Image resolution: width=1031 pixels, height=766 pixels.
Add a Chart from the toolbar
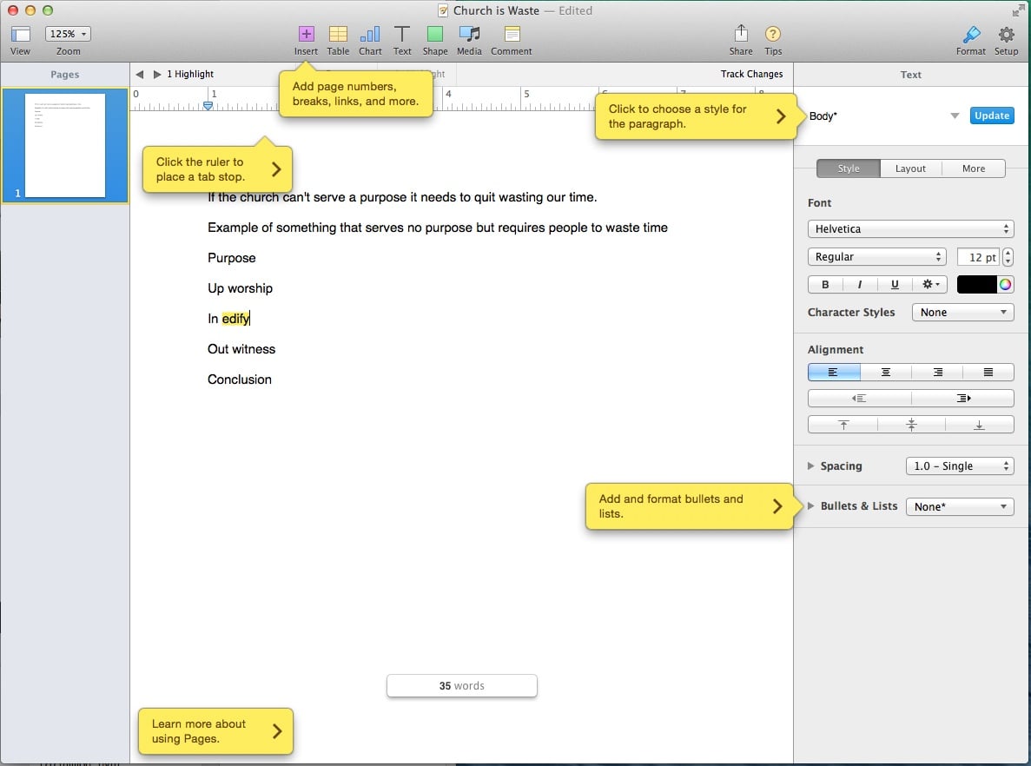(370, 35)
